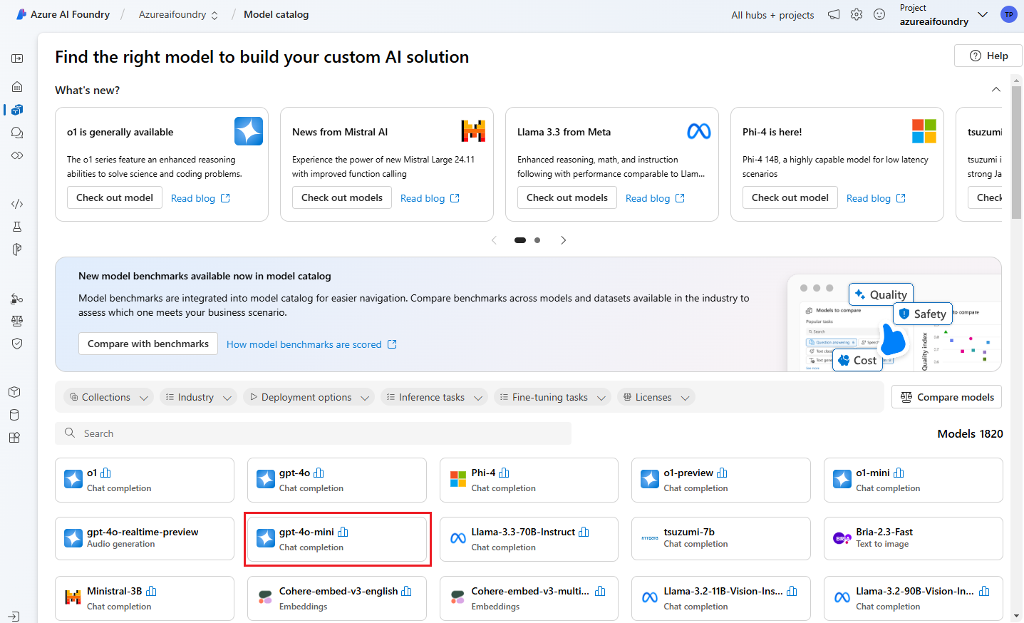Click the Compare with benchmarks button
Viewport: 1024px width, 623px height.
(x=148, y=344)
